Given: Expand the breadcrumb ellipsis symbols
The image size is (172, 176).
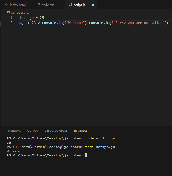Looking at the screenshot, I should tap(28, 12).
